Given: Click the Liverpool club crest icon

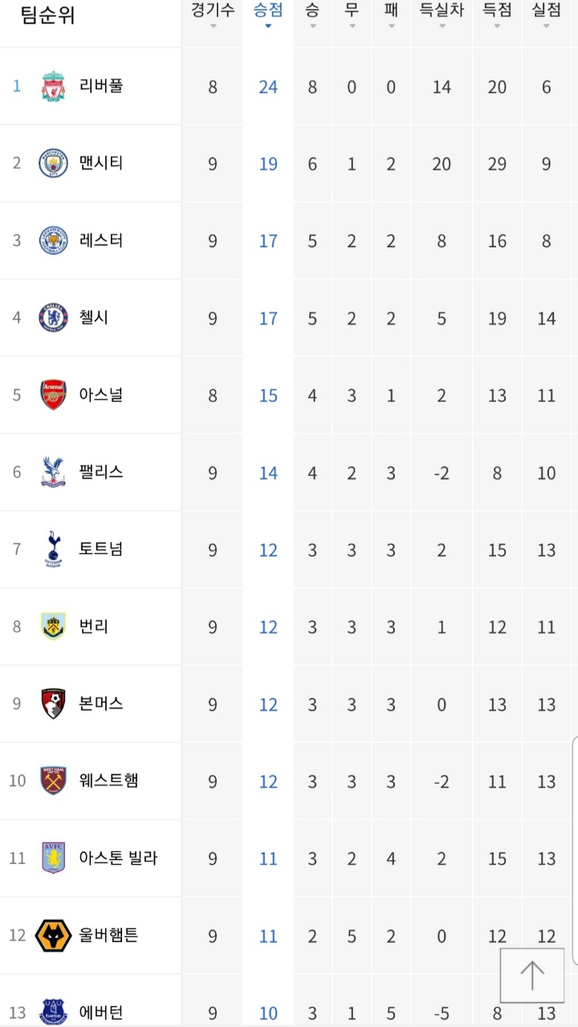Looking at the screenshot, I should [x=54, y=87].
